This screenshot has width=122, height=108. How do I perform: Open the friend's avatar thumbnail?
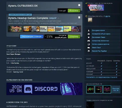point(90,20)
